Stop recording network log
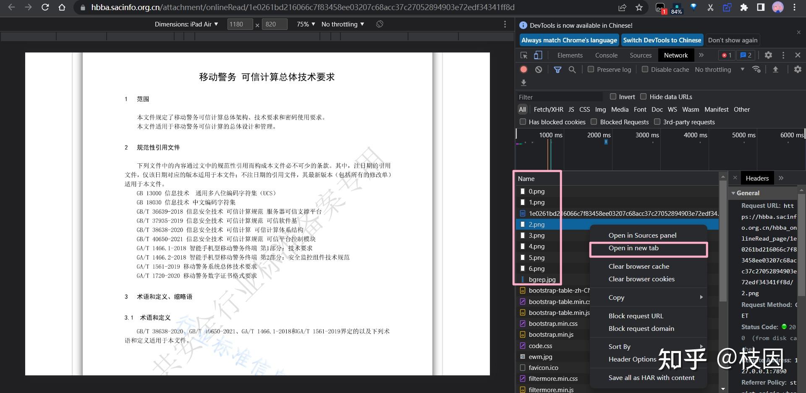 pyautogui.click(x=523, y=69)
